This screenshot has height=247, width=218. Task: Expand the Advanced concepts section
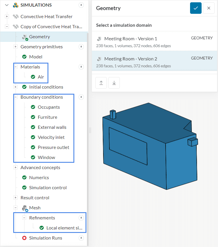[16, 167]
